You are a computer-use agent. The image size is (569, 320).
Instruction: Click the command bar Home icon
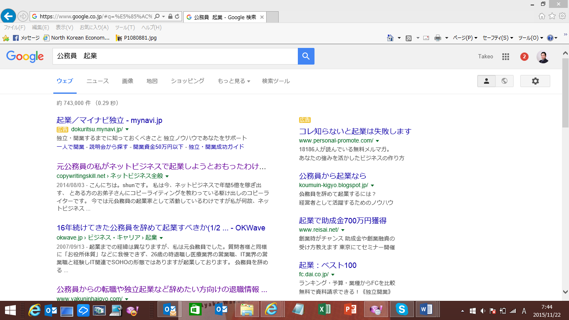[390, 38]
